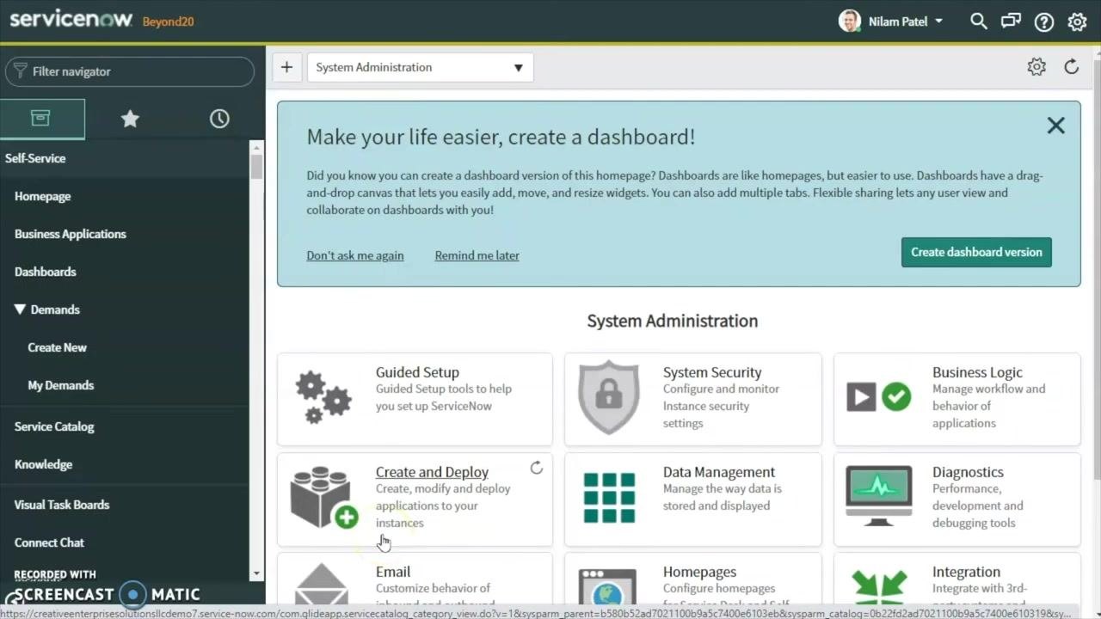
Task: Click Data Management grid icon
Action: point(609,498)
